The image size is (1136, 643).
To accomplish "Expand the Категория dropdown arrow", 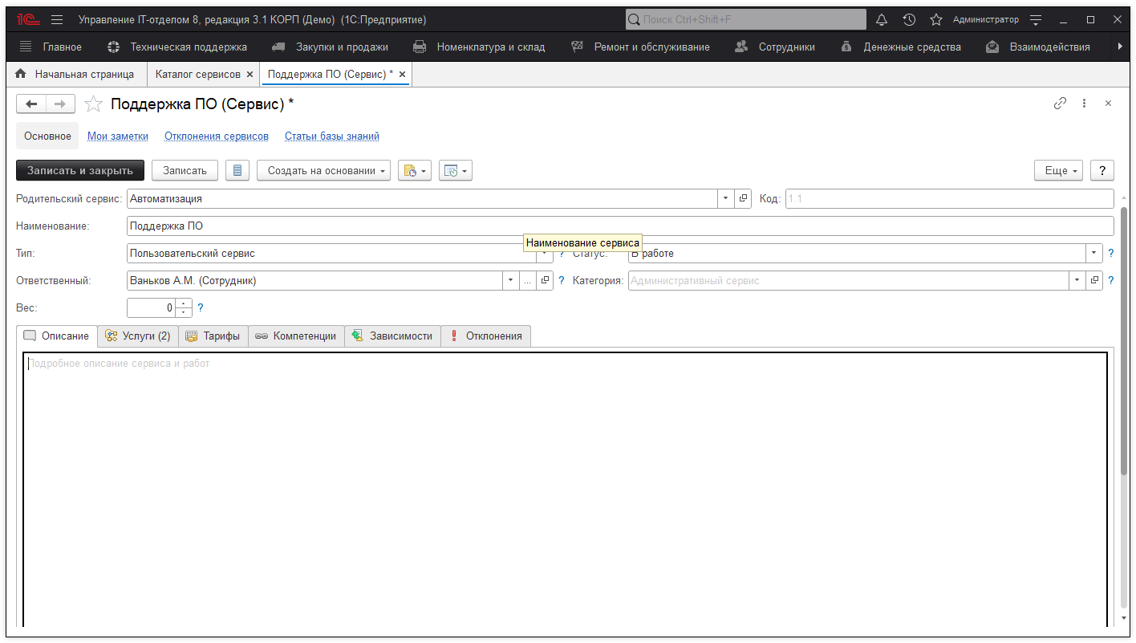I will click(x=1077, y=281).
